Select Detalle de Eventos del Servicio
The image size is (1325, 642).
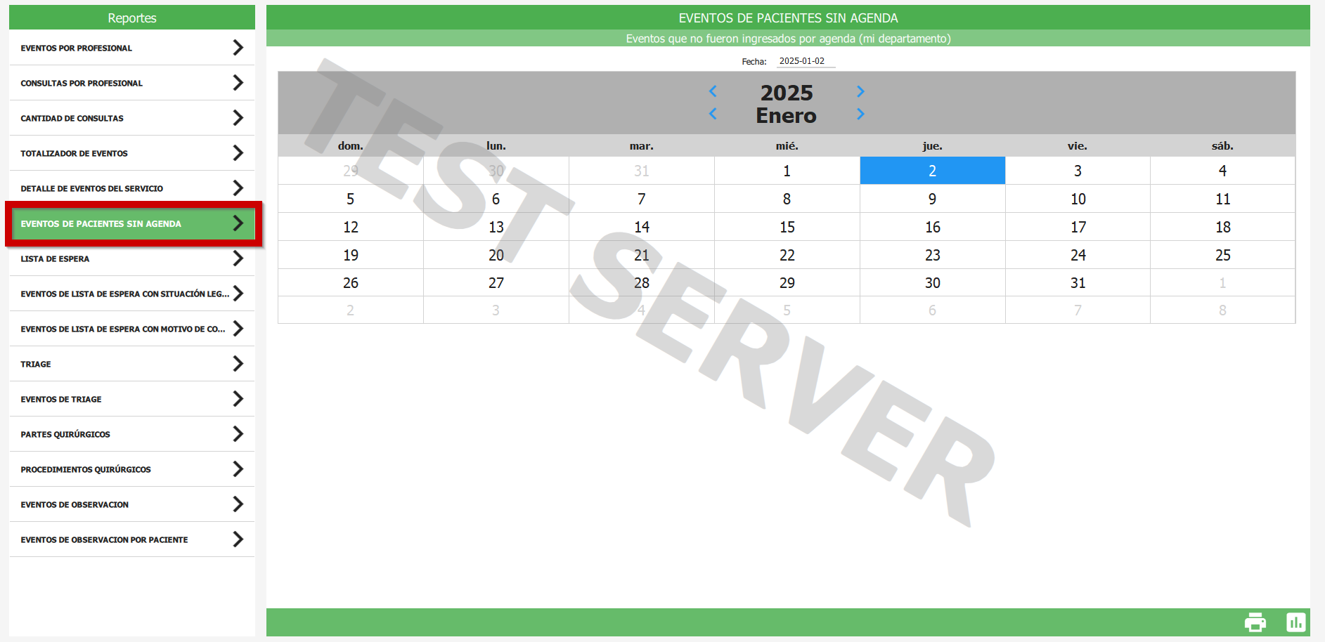click(91, 188)
